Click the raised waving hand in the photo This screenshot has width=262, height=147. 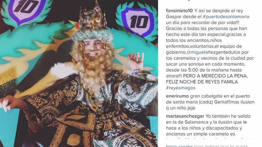click(x=135, y=61)
